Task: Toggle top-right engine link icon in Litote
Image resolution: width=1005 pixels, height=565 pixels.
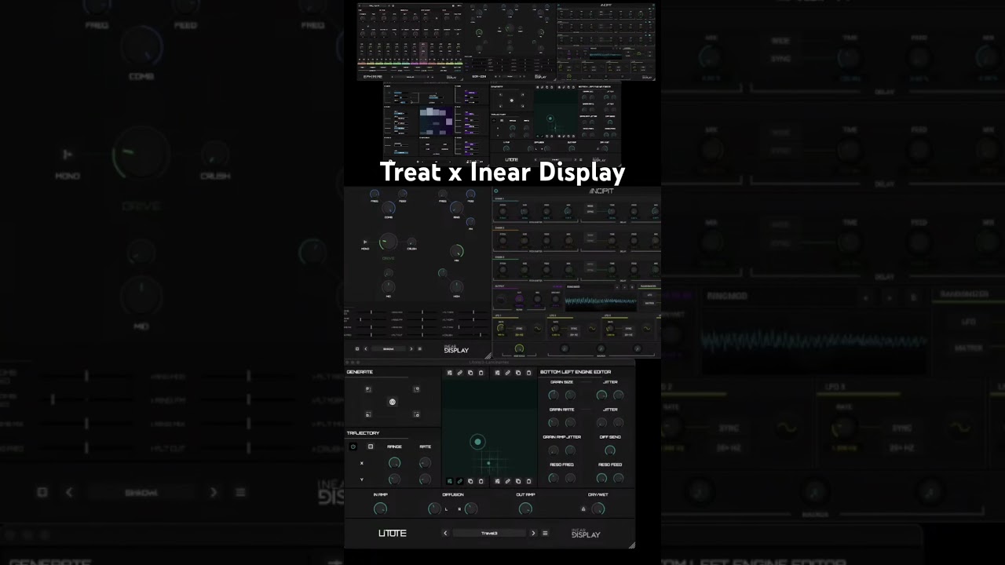Action: tap(508, 373)
